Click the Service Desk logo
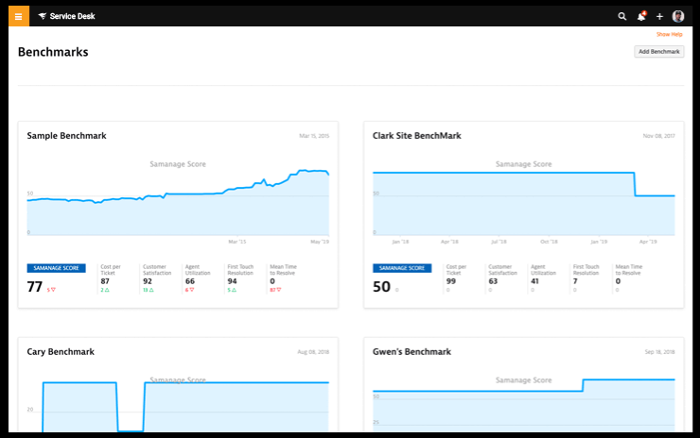The width and height of the screenshot is (700, 438). coord(66,16)
